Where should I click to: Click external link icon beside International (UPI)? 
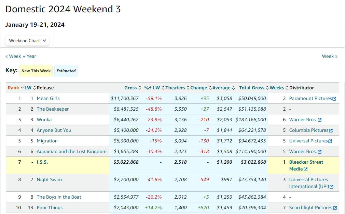point(332,187)
